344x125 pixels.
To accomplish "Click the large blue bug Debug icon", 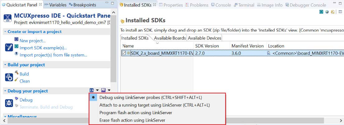I will [9, 103].
